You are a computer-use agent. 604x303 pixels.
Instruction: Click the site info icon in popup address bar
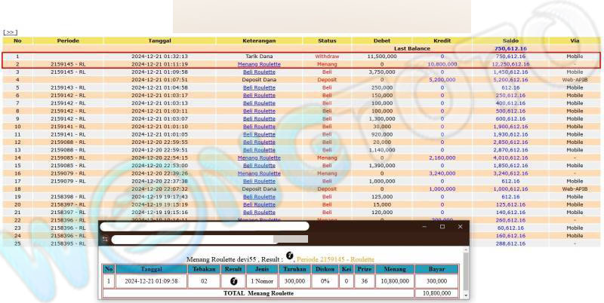tap(106, 240)
